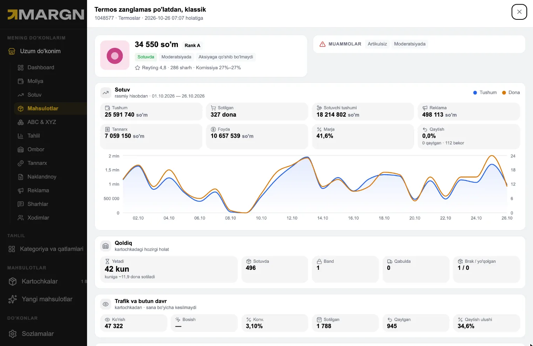Click the Artikulsiz problem tag
This screenshot has height=346, width=533.
(x=377, y=44)
